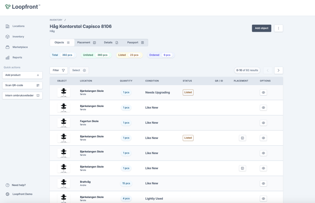This screenshot has height=203, width=315.
Task: Open the Reports section
Action: 17,58
